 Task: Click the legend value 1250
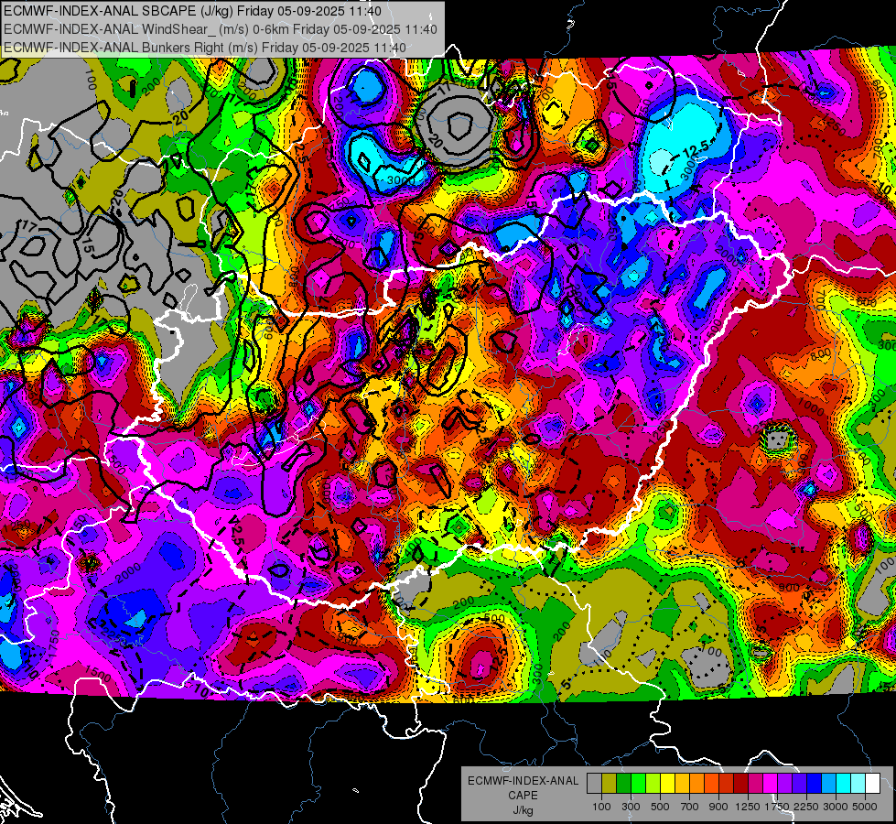point(748,807)
